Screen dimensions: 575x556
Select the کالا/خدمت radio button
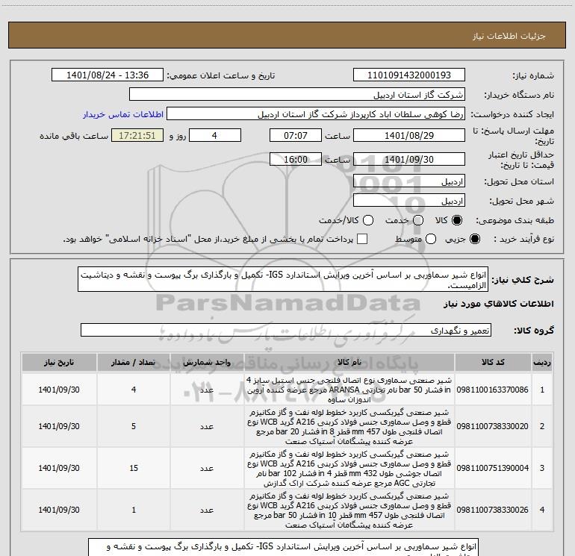coord(368,220)
